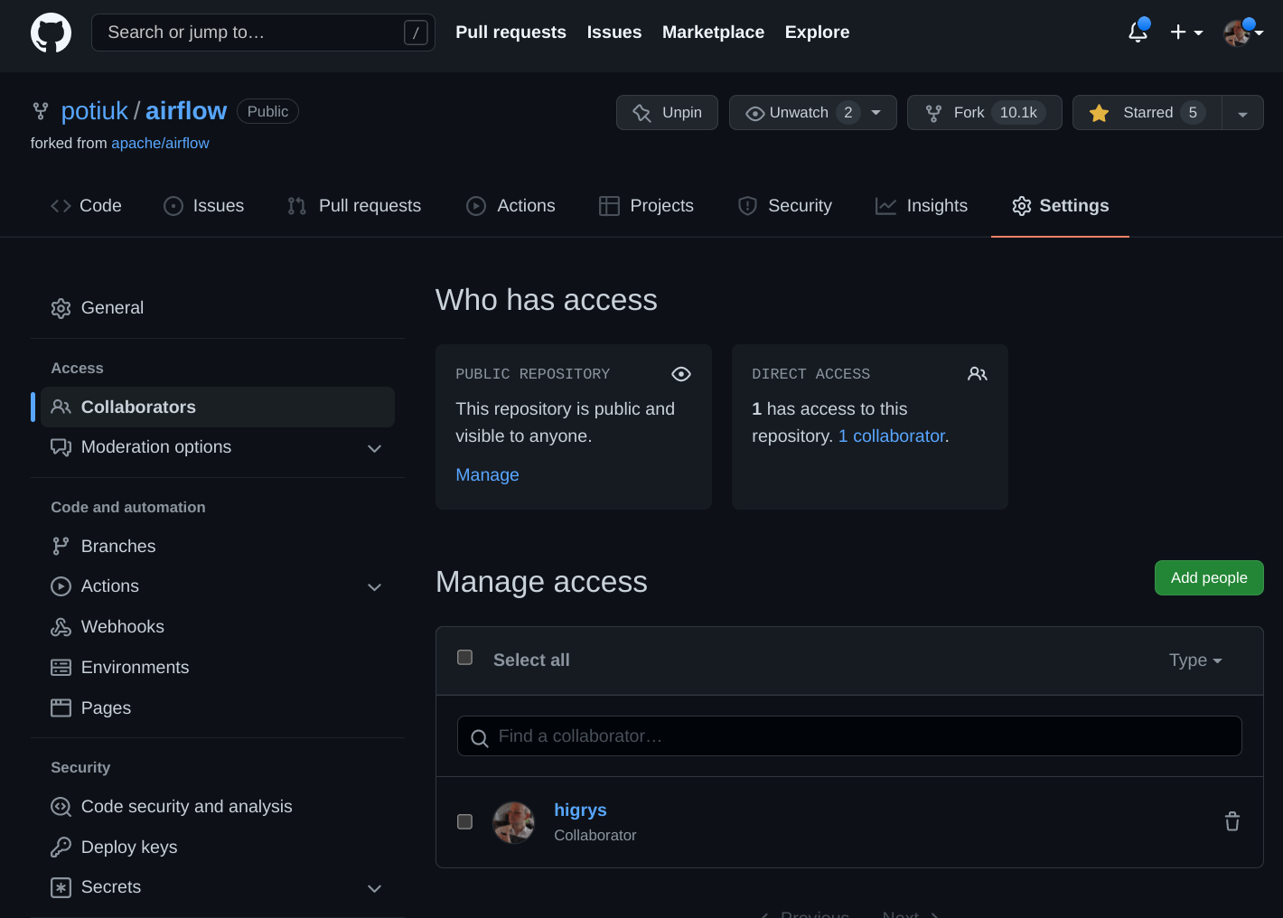Open the 1 collaborator link
Viewport: 1283px width, 918px height.
892,436
